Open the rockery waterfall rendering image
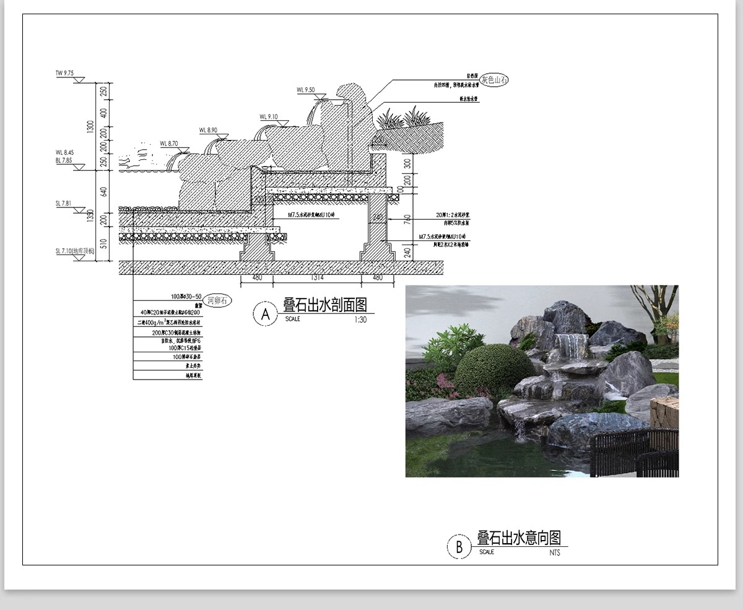Viewport: 743px width, 610px height. pyautogui.click(x=542, y=381)
